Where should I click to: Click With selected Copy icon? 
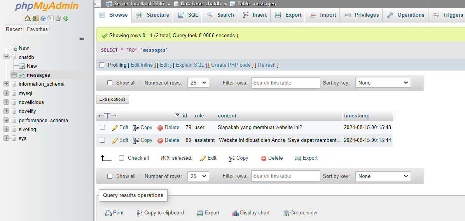point(232,158)
